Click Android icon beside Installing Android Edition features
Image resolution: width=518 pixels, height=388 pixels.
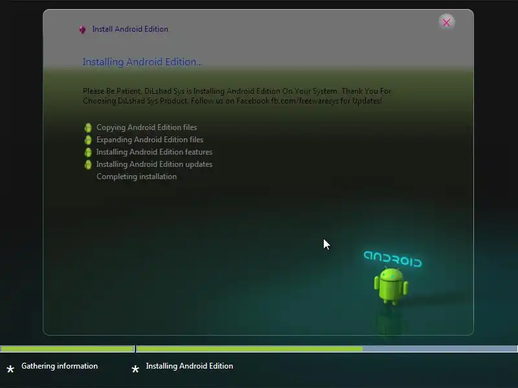coord(88,152)
